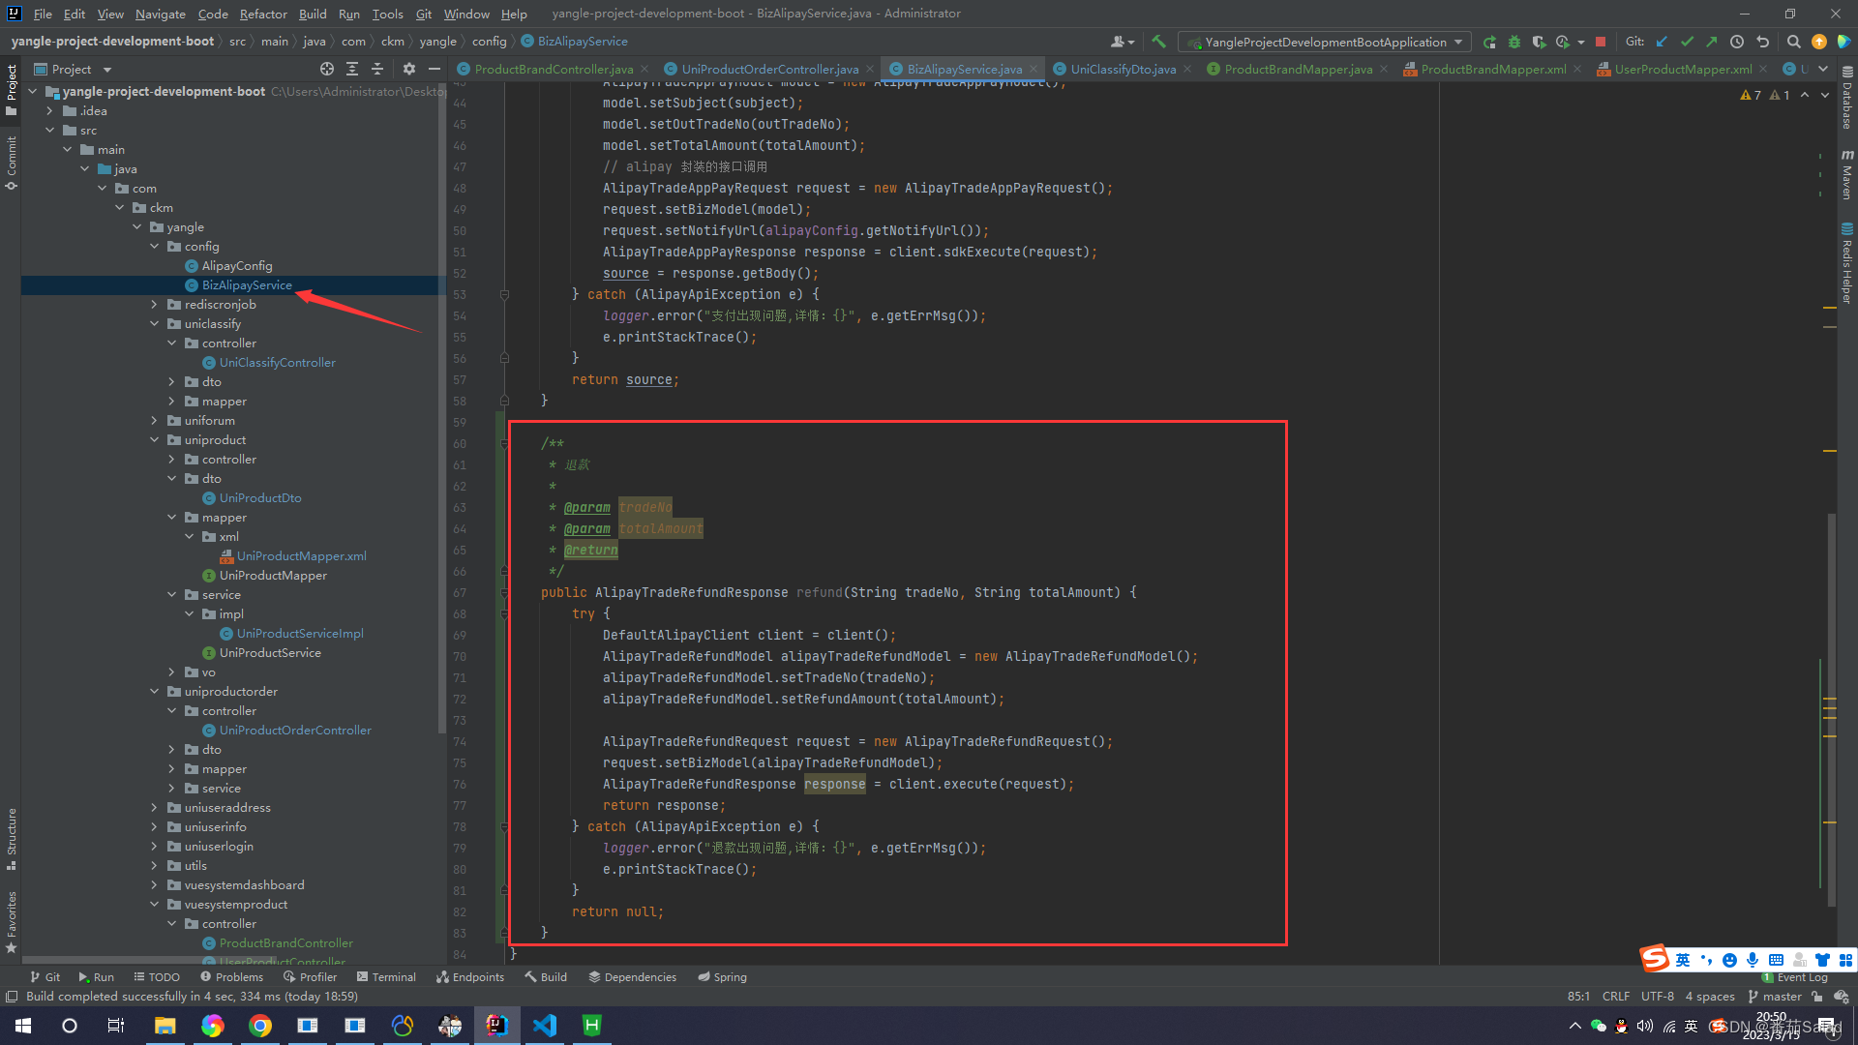Click the Build project hammer icon
Image resolution: width=1858 pixels, height=1045 pixels.
tap(1158, 42)
